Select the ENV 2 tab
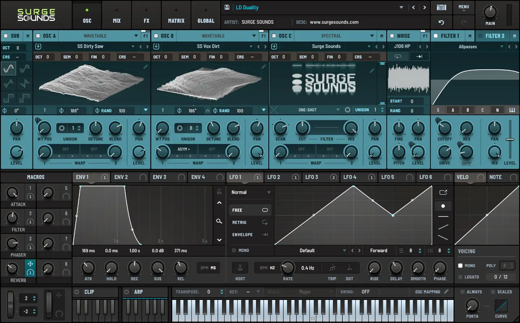Viewport: 520px width, 323px height. (130, 177)
